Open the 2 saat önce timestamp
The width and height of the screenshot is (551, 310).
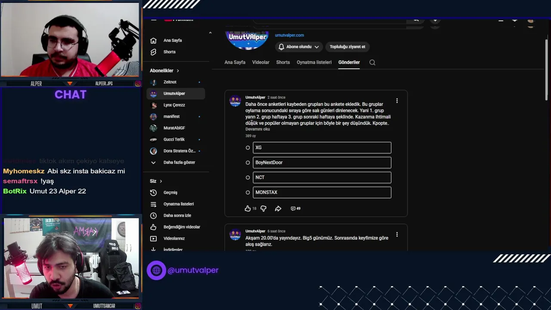276,97
